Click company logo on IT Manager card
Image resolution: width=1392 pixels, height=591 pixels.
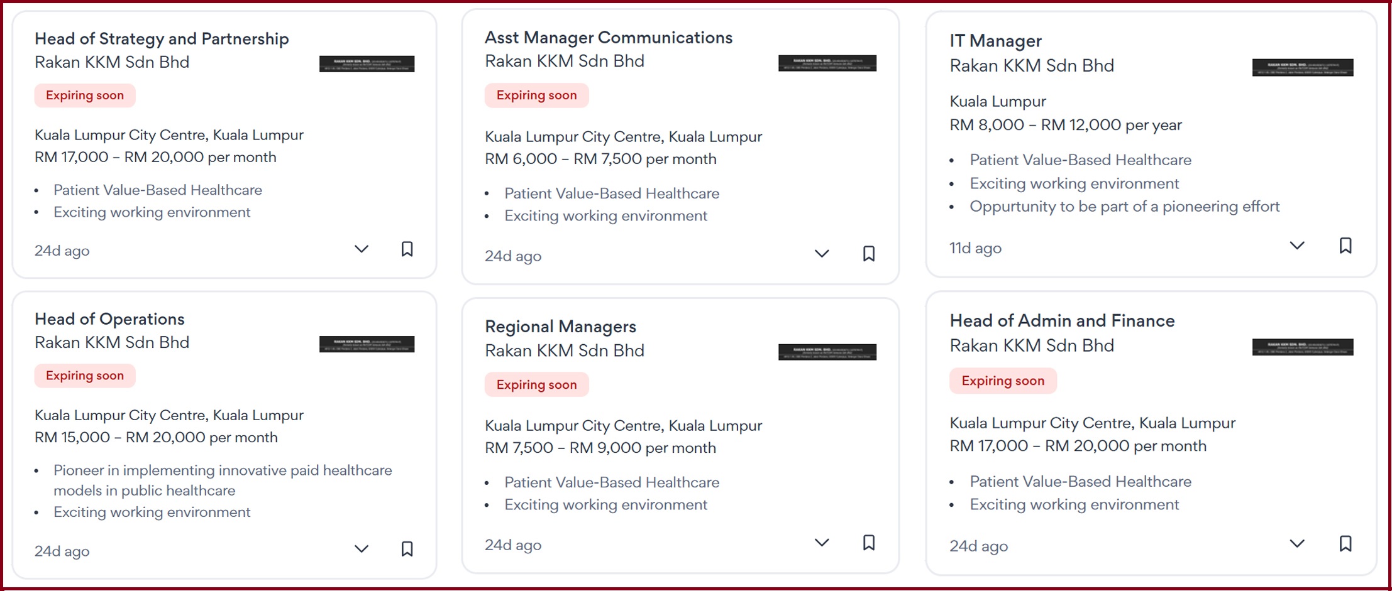pos(1302,67)
